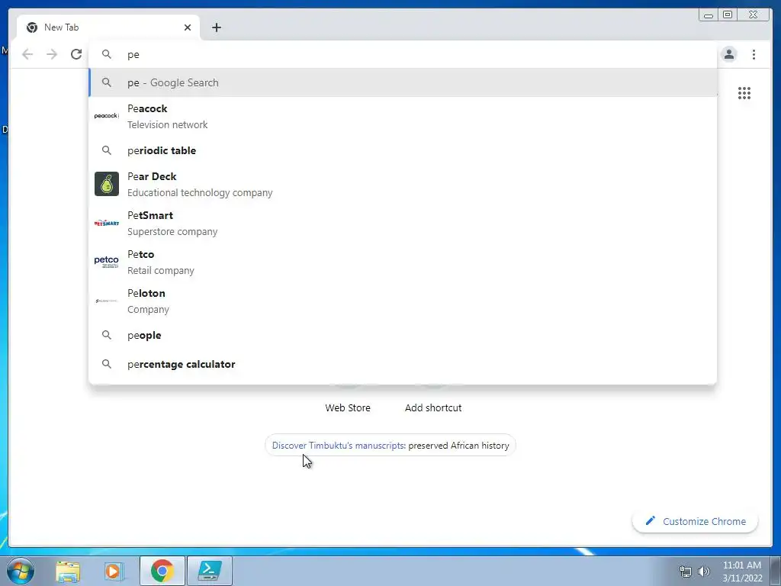The image size is (781, 586).
Task: Click magnifier icon beside 'periodic table'
Action: point(107,150)
